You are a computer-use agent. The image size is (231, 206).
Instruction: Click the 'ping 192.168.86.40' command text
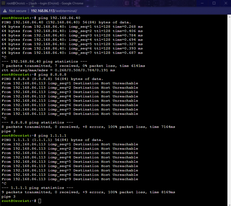pos(59,18)
